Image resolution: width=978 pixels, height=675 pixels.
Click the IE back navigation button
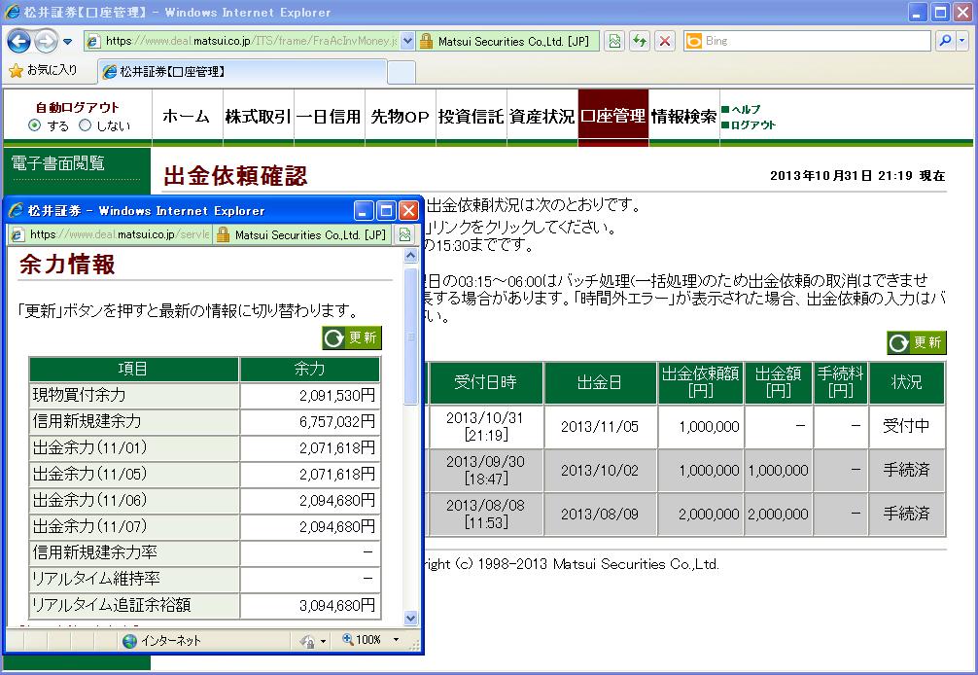19,41
